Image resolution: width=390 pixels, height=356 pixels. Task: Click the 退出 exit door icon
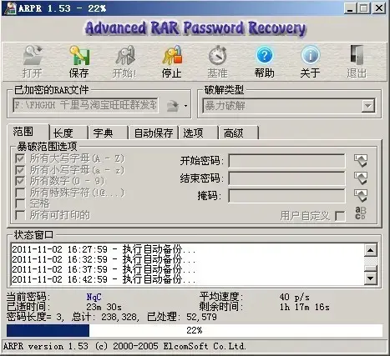coord(357,55)
